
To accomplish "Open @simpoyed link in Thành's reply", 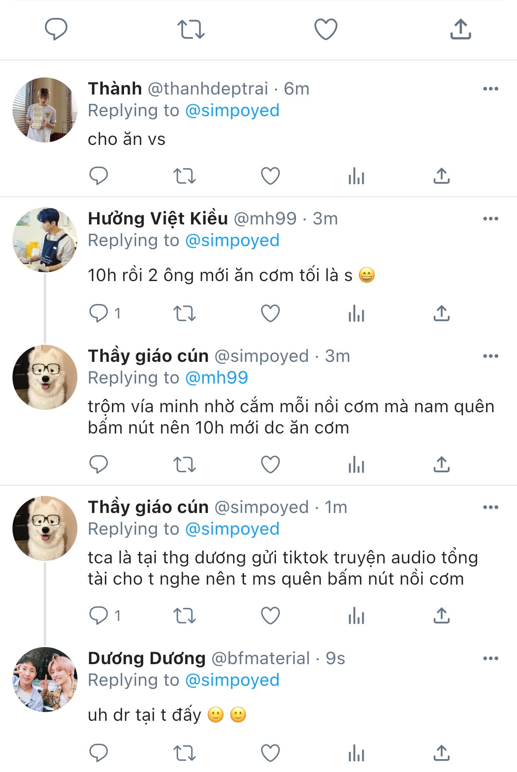I will (232, 110).
